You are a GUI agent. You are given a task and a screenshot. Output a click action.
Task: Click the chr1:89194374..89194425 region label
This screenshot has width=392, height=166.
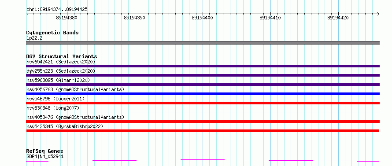(x=57, y=9)
